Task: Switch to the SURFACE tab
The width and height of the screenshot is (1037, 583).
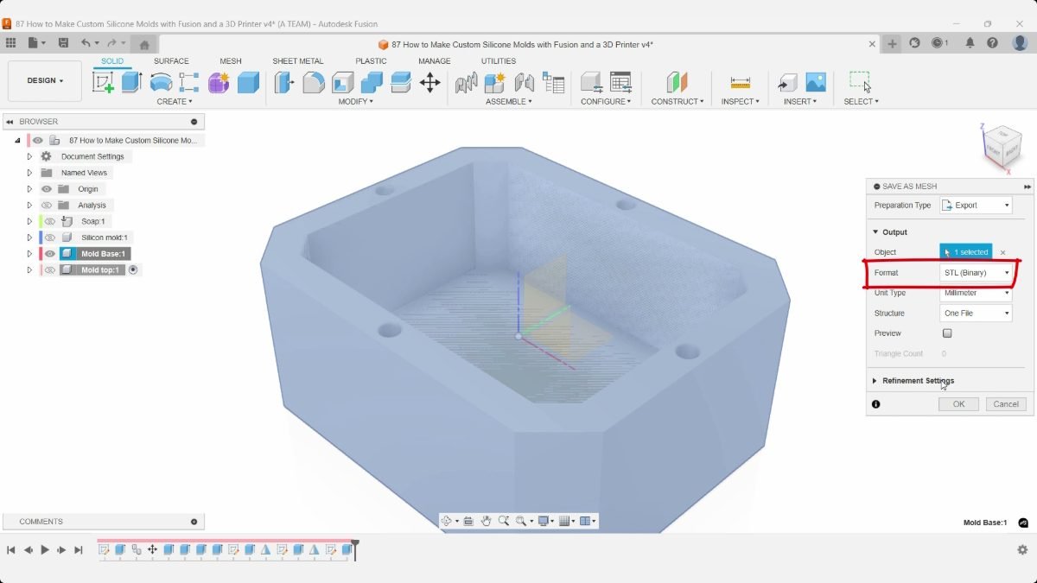Action: 171,61
